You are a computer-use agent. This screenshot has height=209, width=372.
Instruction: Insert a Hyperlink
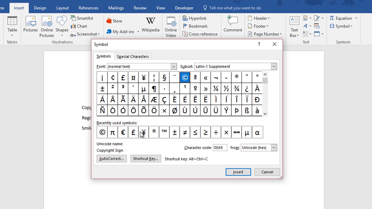click(194, 18)
